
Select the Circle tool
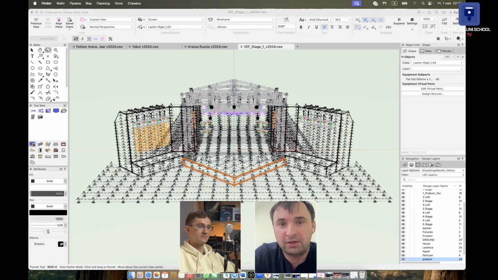32,68
